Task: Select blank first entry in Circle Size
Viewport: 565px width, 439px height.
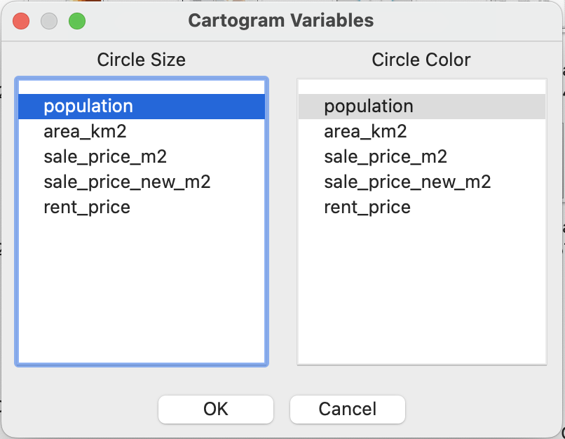Action: 142,87
